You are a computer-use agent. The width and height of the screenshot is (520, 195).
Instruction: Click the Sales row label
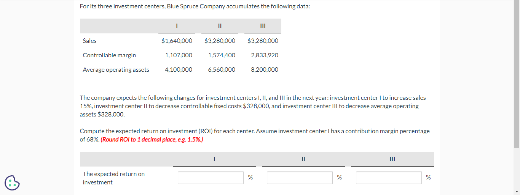90,41
